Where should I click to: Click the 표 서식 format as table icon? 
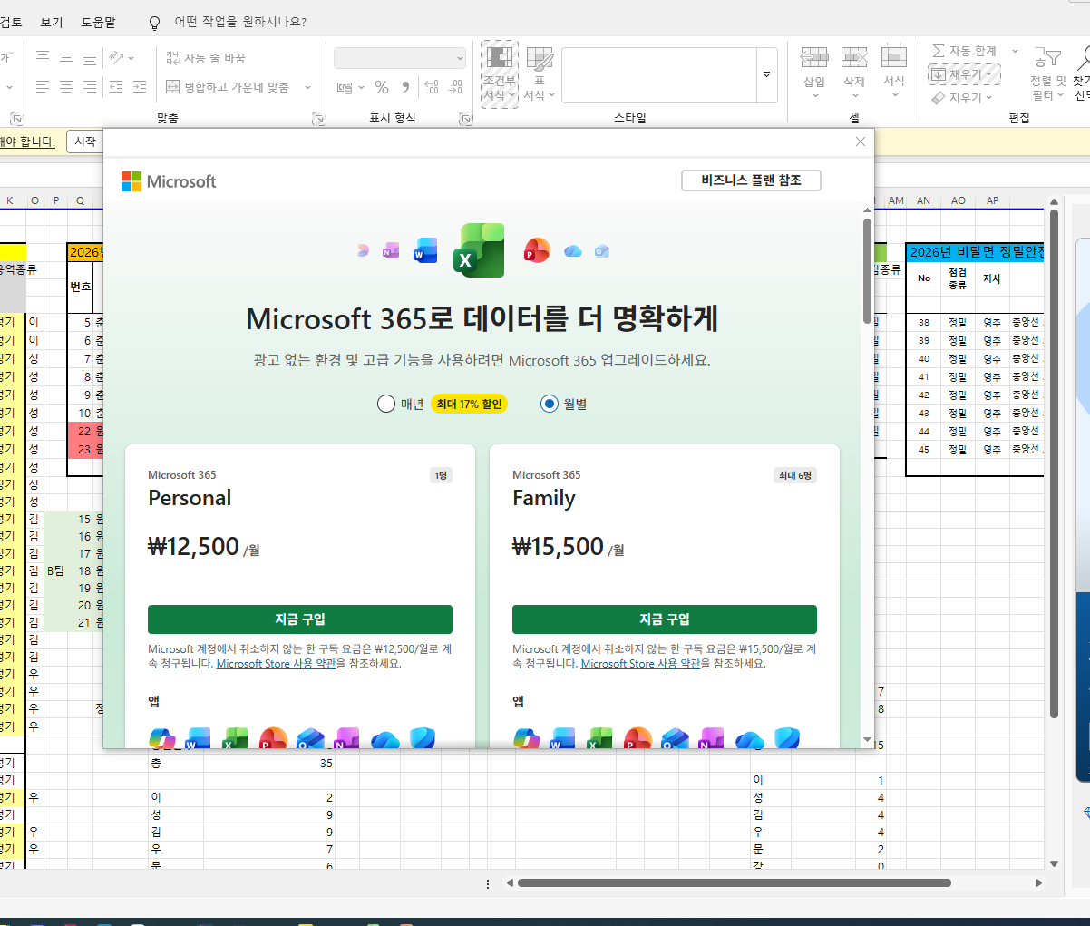tap(540, 59)
